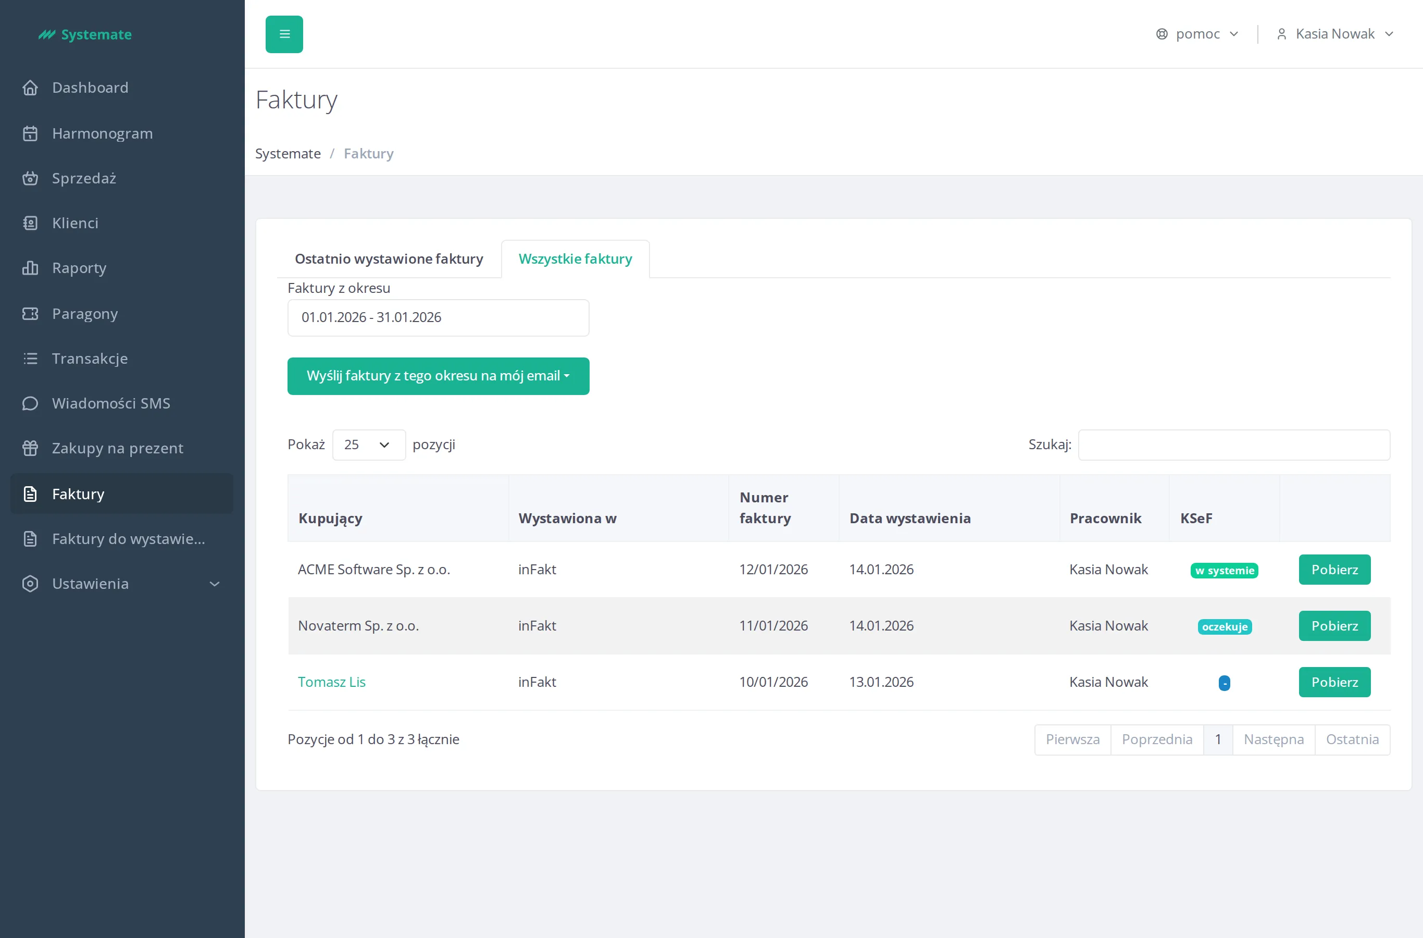Sort by Kupujący column
This screenshot has height=938, width=1423.
click(398, 509)
